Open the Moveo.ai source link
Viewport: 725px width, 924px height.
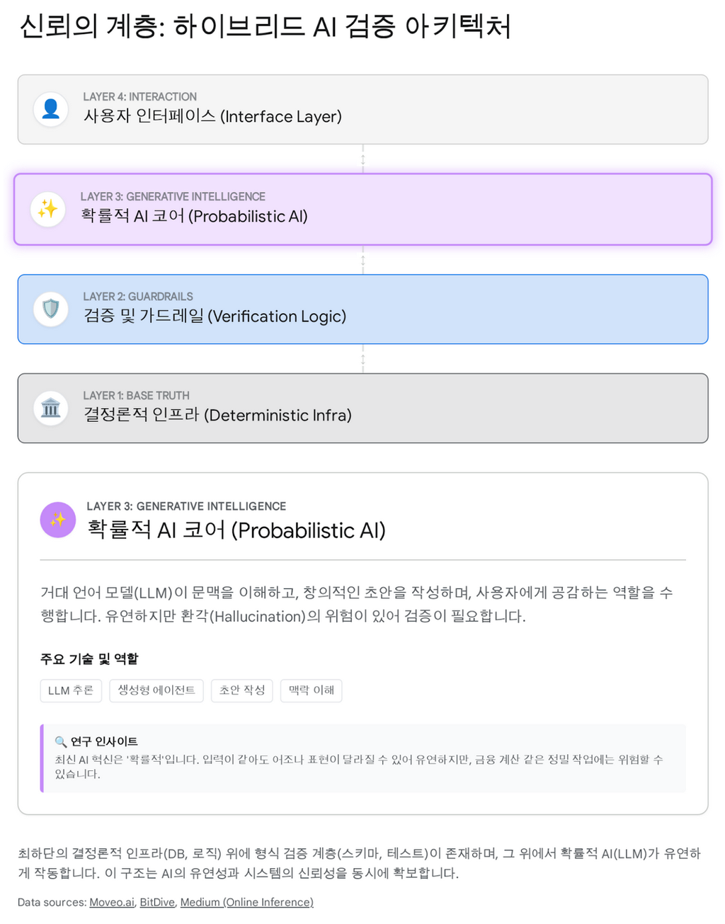pos(112,902)
